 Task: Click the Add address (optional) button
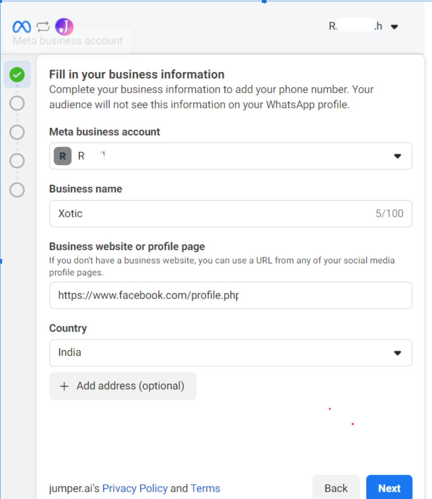coord(122,386)
